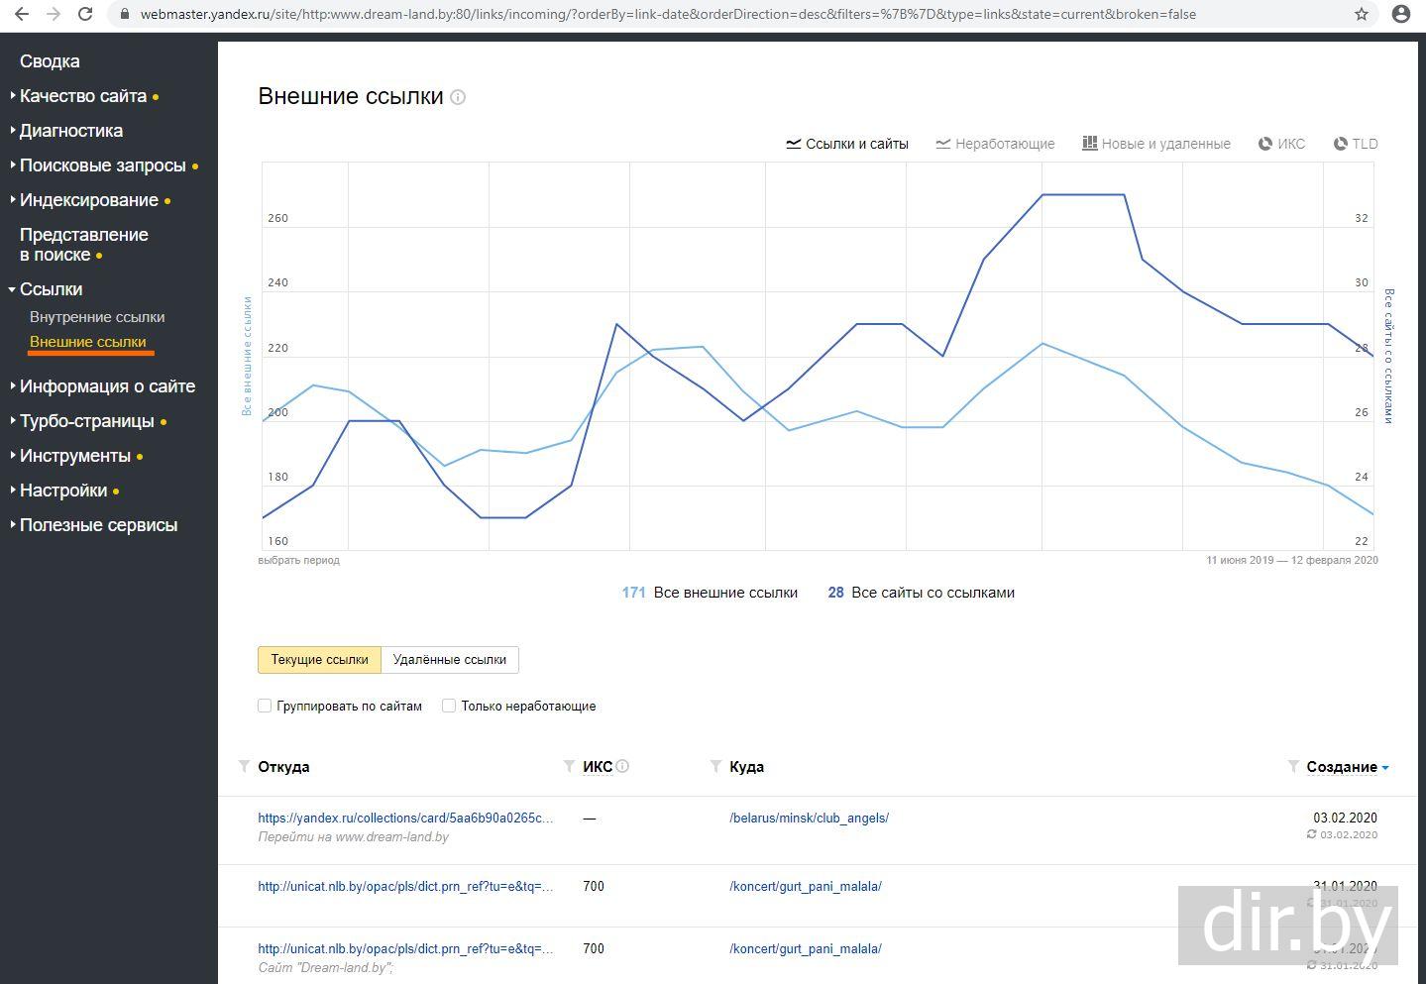Image resolution: width=1426 pixels, height=984 pixels.
Task: Open filter icon for Откуда column
Action: (x=244, y=766)
